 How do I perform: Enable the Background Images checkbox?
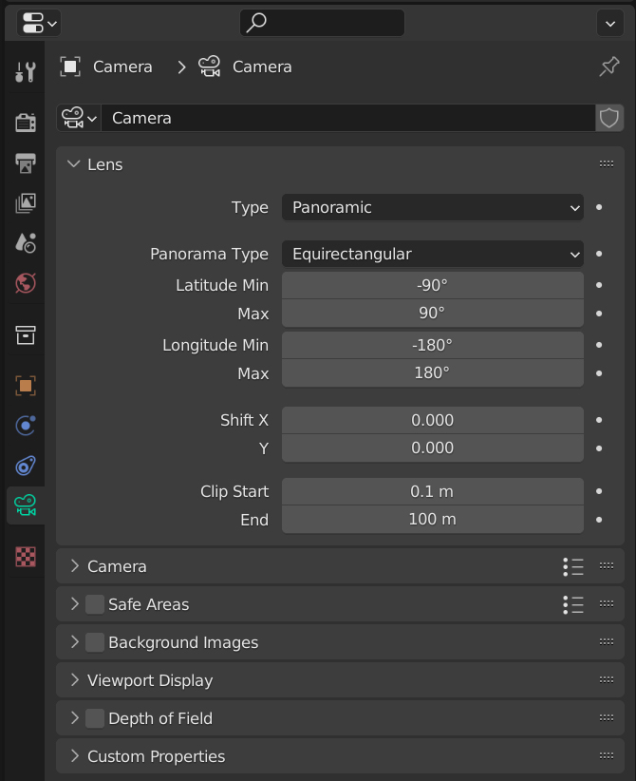point(95,642)
